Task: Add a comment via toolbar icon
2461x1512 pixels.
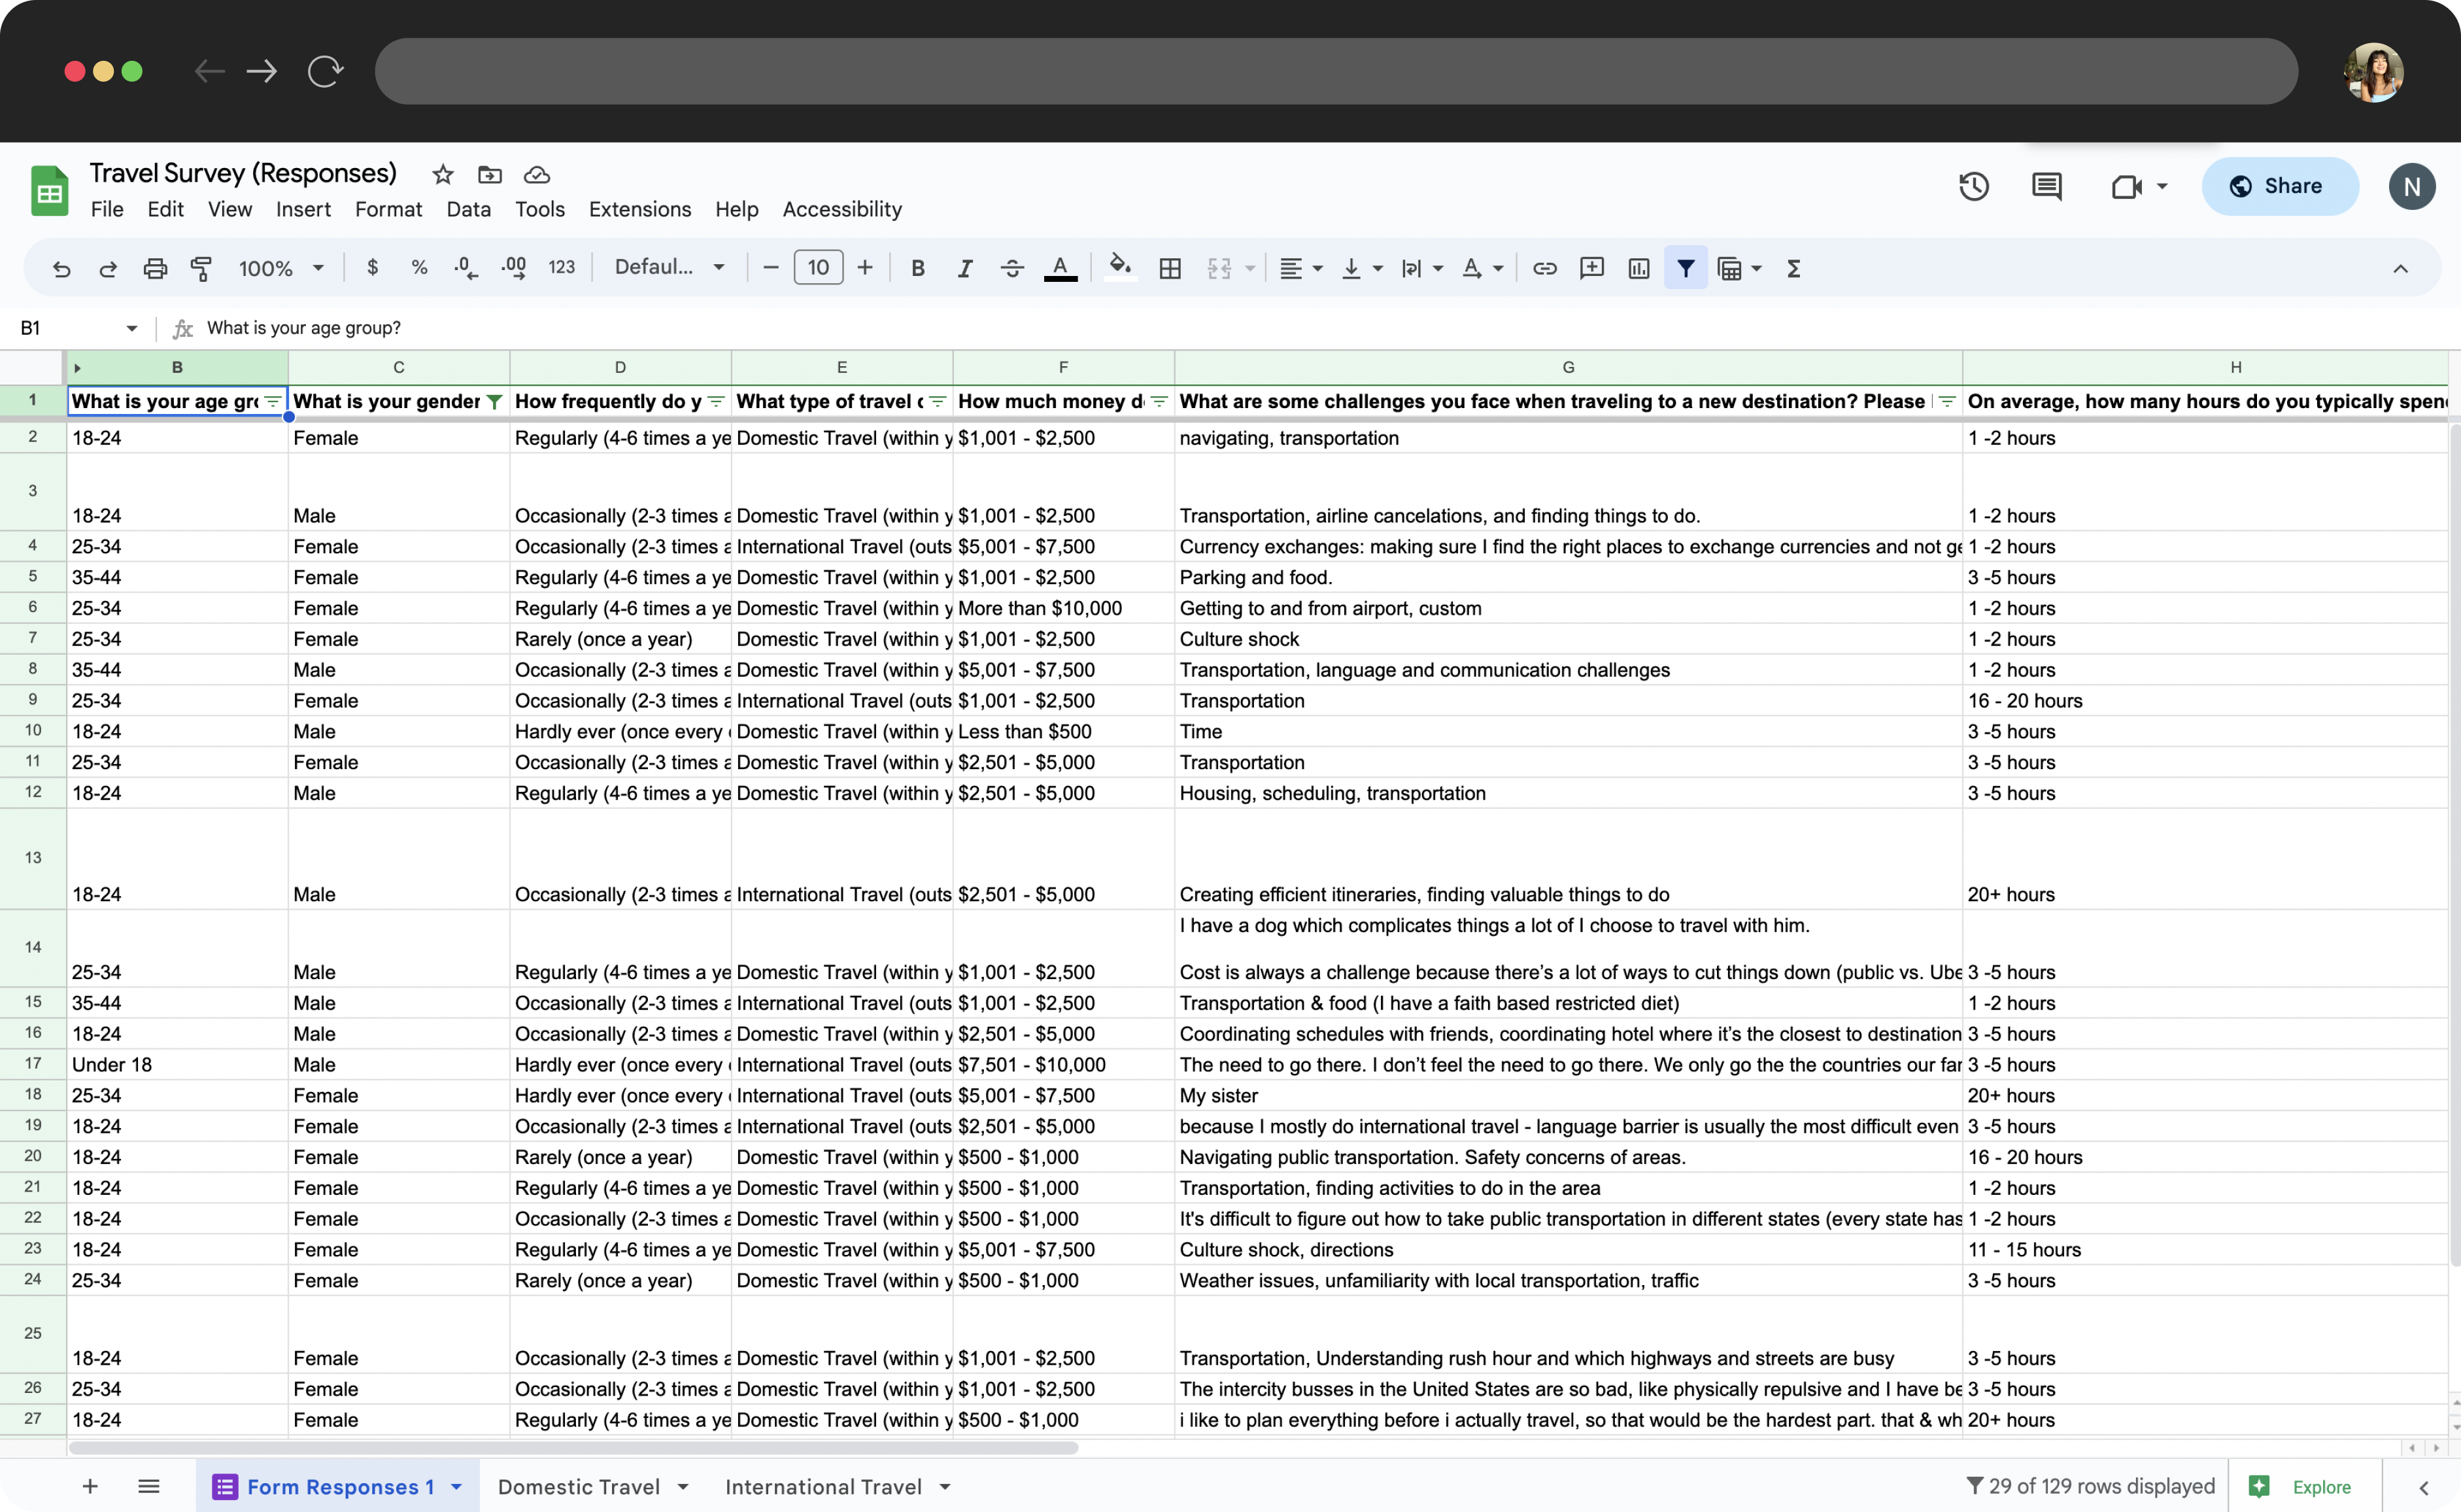Action: click(1591, 268)
